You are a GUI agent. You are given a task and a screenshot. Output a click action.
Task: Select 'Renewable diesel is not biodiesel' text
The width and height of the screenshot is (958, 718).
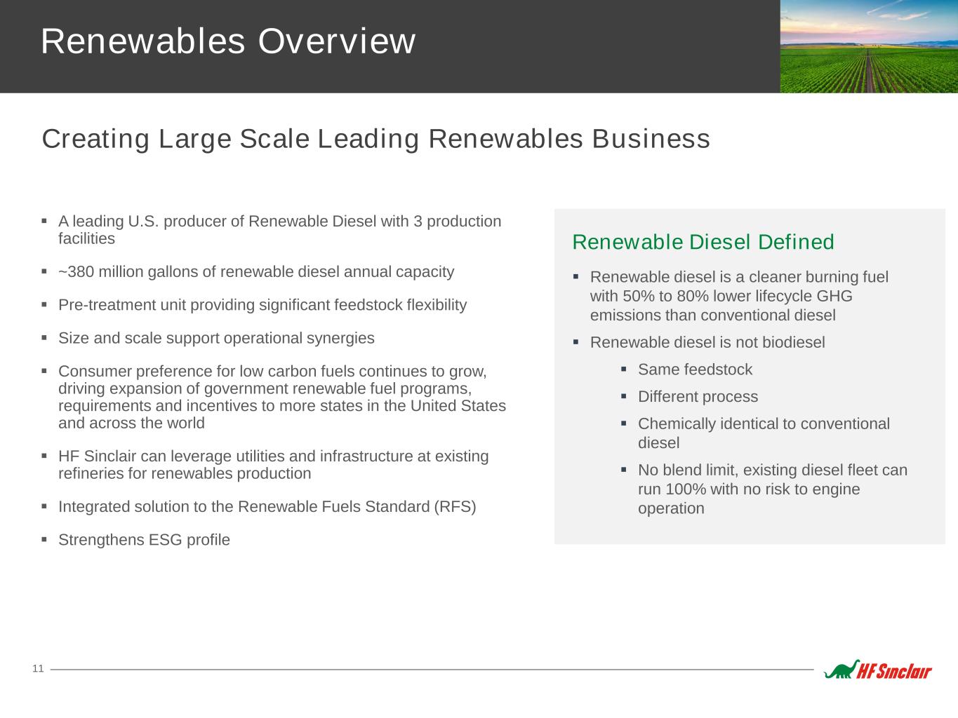pos(707,342)
